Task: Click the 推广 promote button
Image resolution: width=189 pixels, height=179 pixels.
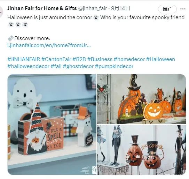Action: coord(167,9)
